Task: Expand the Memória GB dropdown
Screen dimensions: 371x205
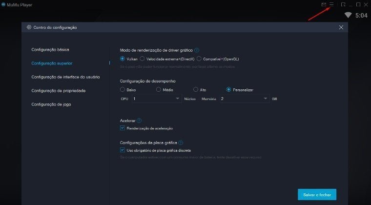Action: point(245,99)
